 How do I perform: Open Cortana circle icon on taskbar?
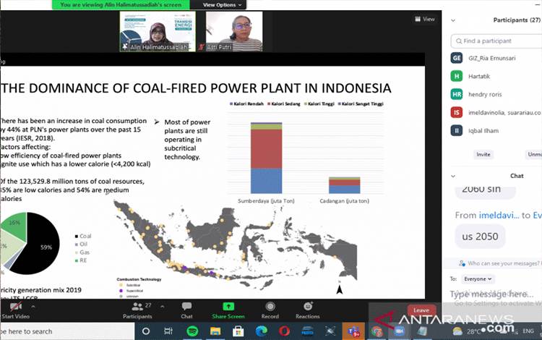tap(146, 331)
